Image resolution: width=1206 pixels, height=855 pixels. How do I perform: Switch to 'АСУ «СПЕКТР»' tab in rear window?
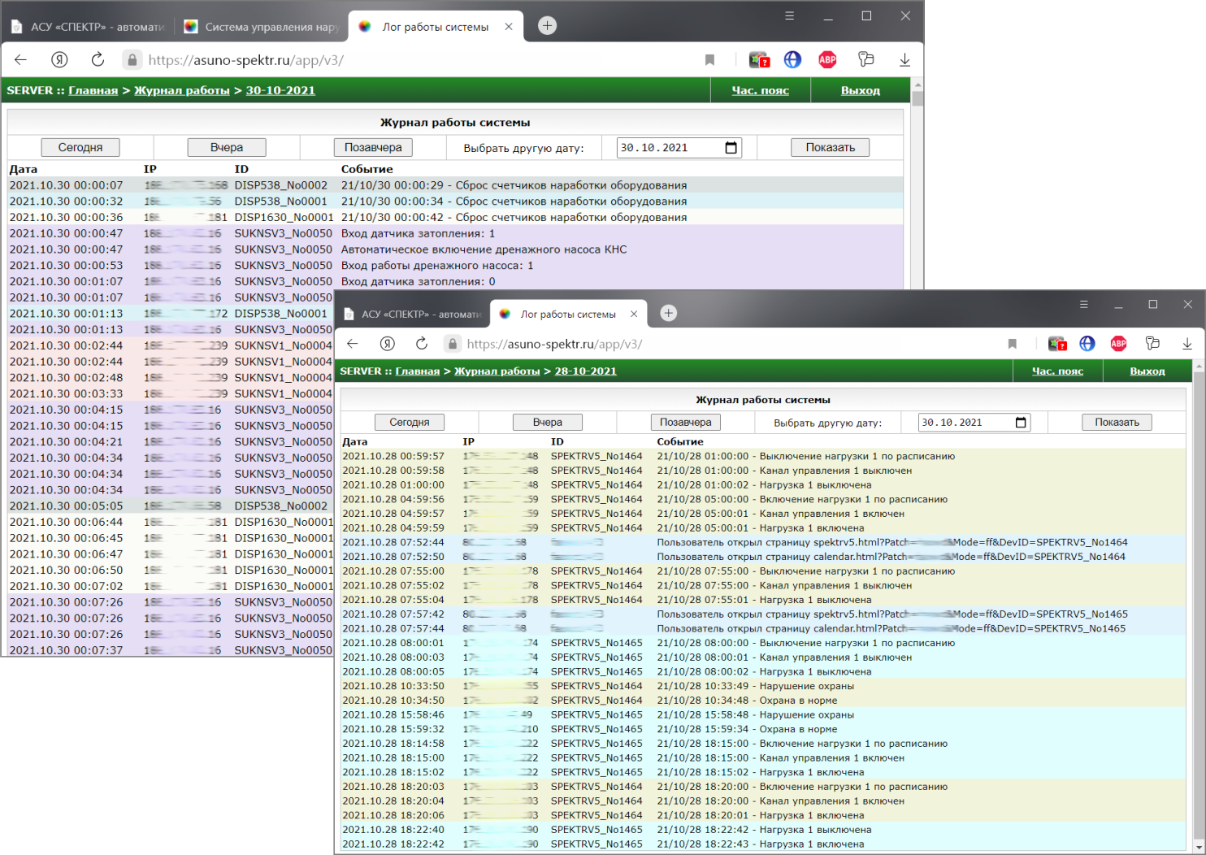pyautogui.click(x=89, y=27)
